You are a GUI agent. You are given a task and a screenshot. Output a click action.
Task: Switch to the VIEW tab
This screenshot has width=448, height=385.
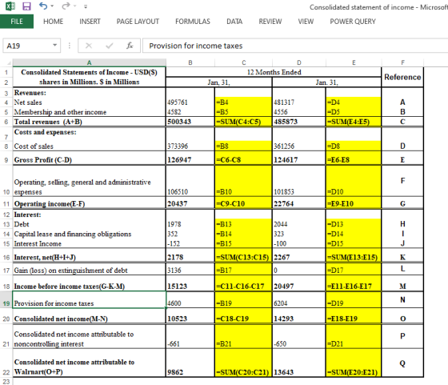tap(306, 22)
